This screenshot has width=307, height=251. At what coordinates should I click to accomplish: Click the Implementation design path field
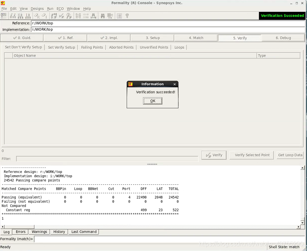click(168, 29)
